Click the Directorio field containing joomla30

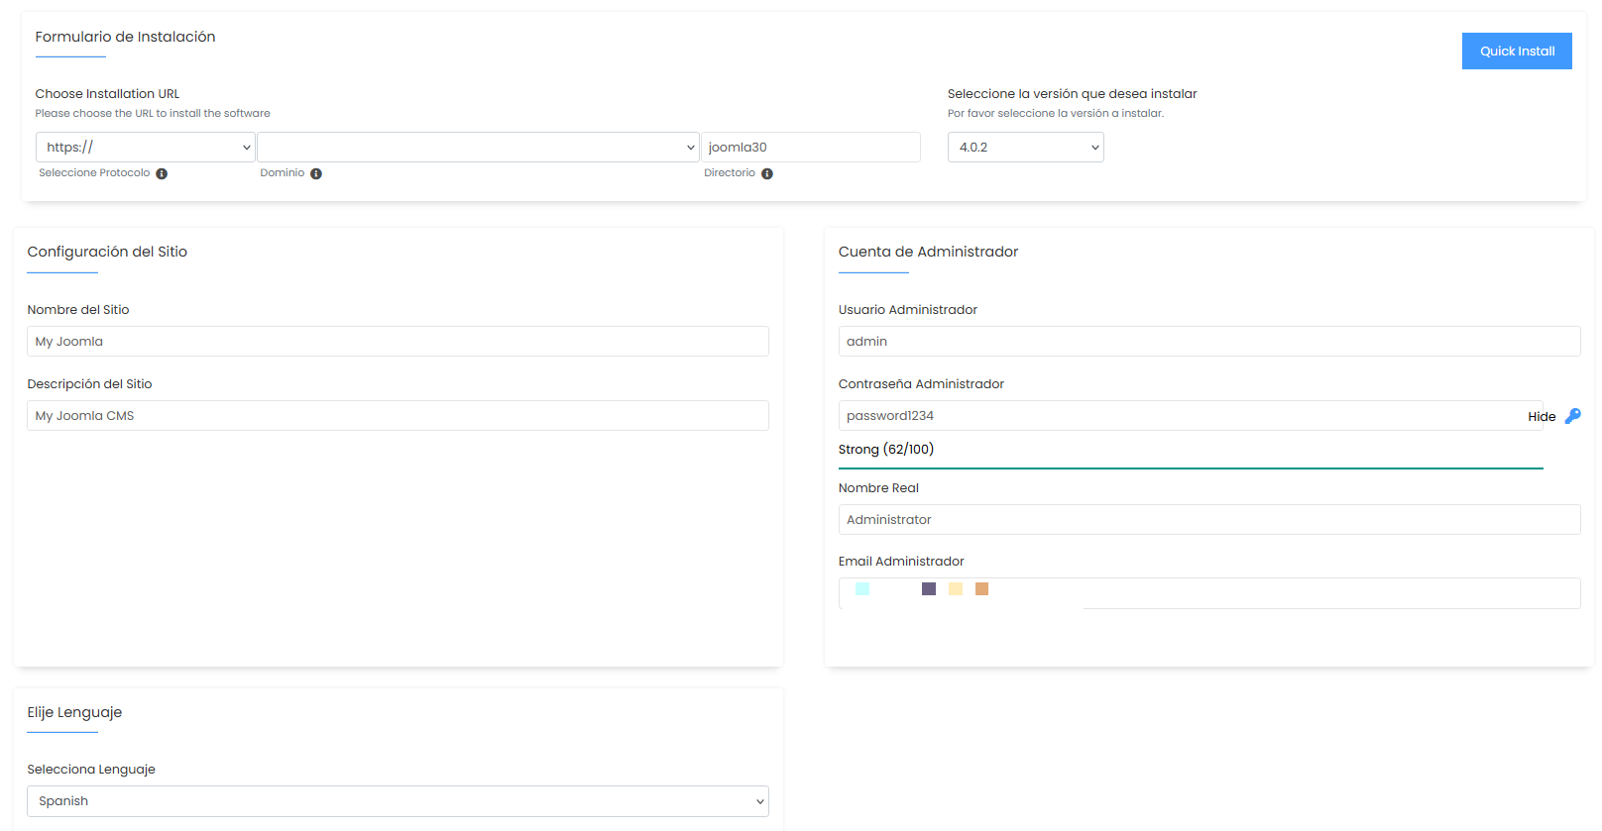pyautogui.click(x=810, y=148)
